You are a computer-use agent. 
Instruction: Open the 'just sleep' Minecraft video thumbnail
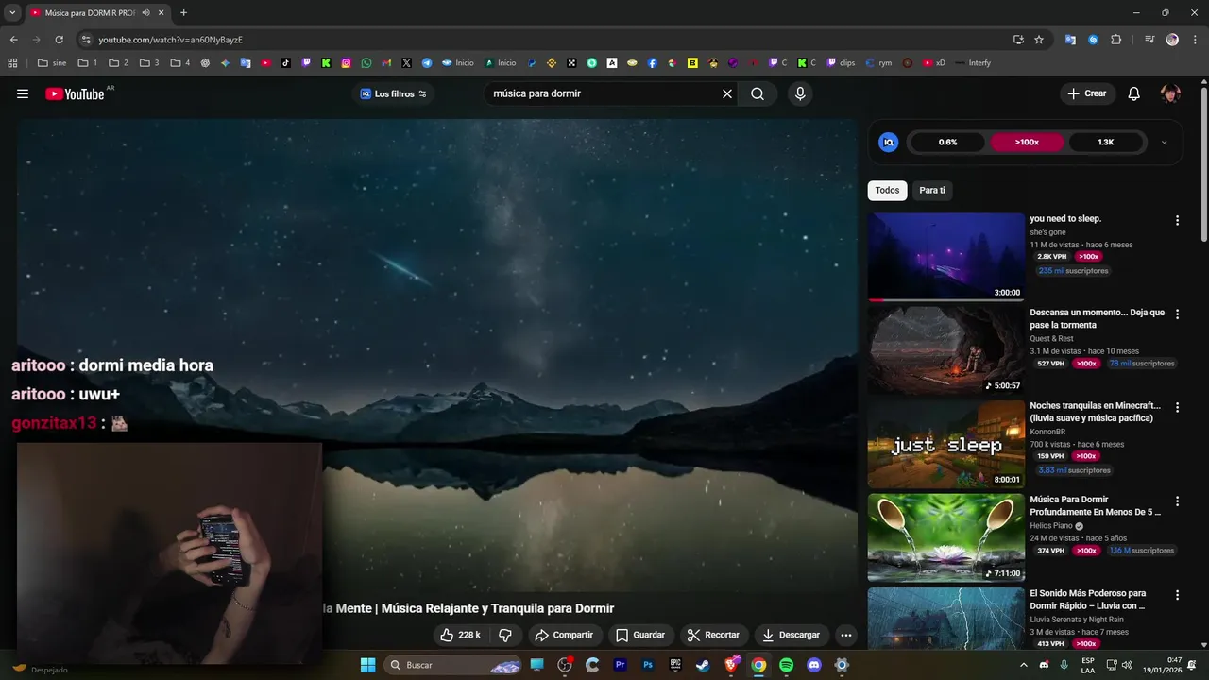click(x=945, y=444)
